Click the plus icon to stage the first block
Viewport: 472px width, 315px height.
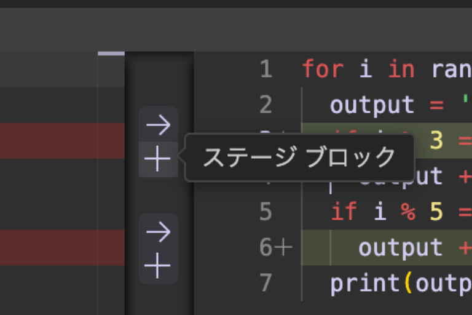[158, 160]
